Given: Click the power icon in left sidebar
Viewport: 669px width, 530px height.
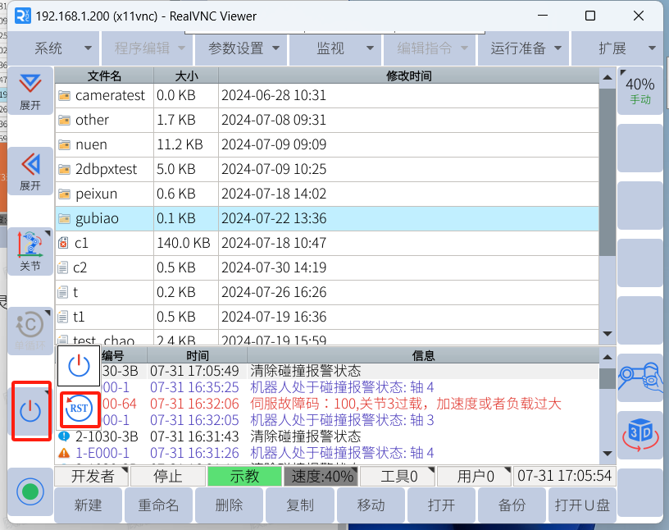Looking at the screenshot, I should pyautogui.click(x=30, y=411).
